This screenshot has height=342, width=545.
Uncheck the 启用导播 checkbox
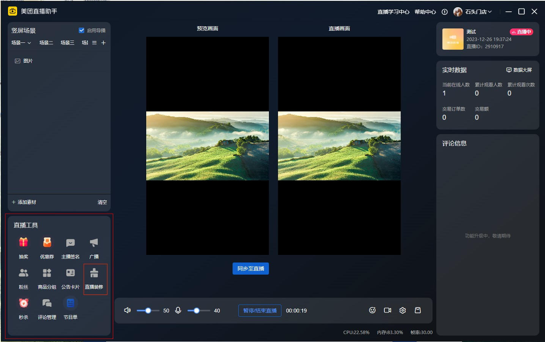click(x=82, y=30)
